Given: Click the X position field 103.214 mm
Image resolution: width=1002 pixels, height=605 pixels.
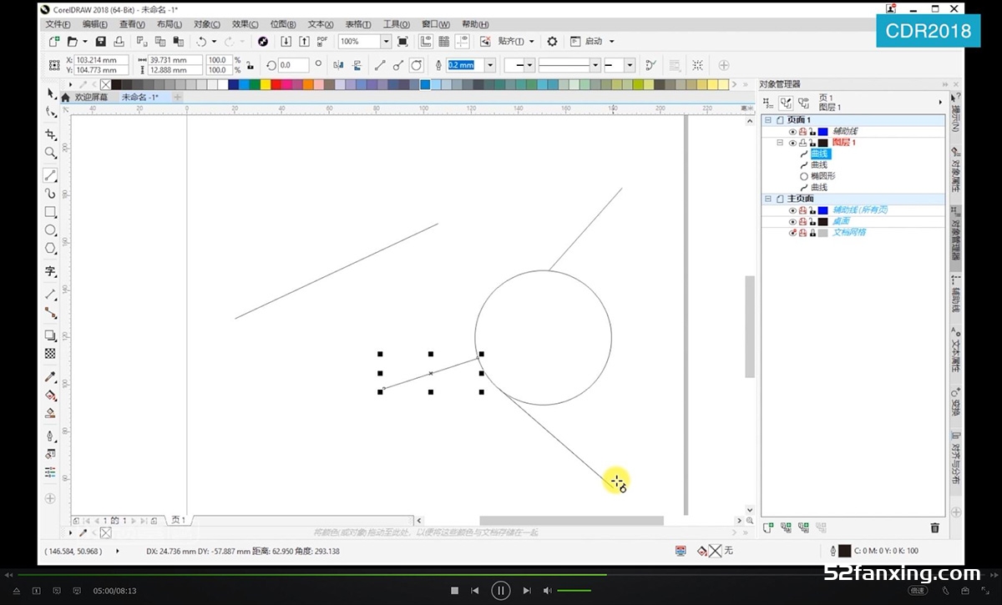Looking at the screenshot, I should (x=100, y=60).
